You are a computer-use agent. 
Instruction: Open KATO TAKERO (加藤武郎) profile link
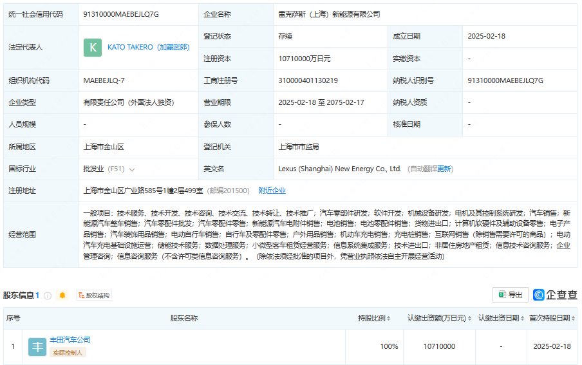pyautogui.click(x=149, y=47)
